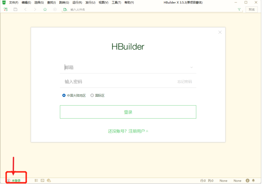Go back with the left arrow icon
The image size is (262, 184).
[25, 9]
